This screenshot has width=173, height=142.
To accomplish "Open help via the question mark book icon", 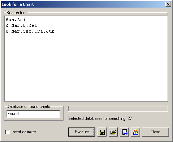I will pyautogui.click(x=135, y=132).
